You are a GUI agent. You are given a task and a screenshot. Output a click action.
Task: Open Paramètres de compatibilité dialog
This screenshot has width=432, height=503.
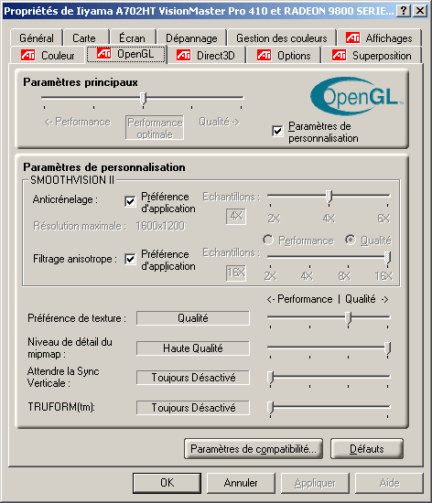(x=254, y=448)
